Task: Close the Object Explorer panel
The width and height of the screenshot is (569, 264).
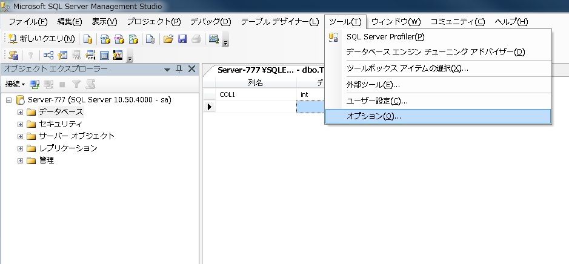Action: 191,69
